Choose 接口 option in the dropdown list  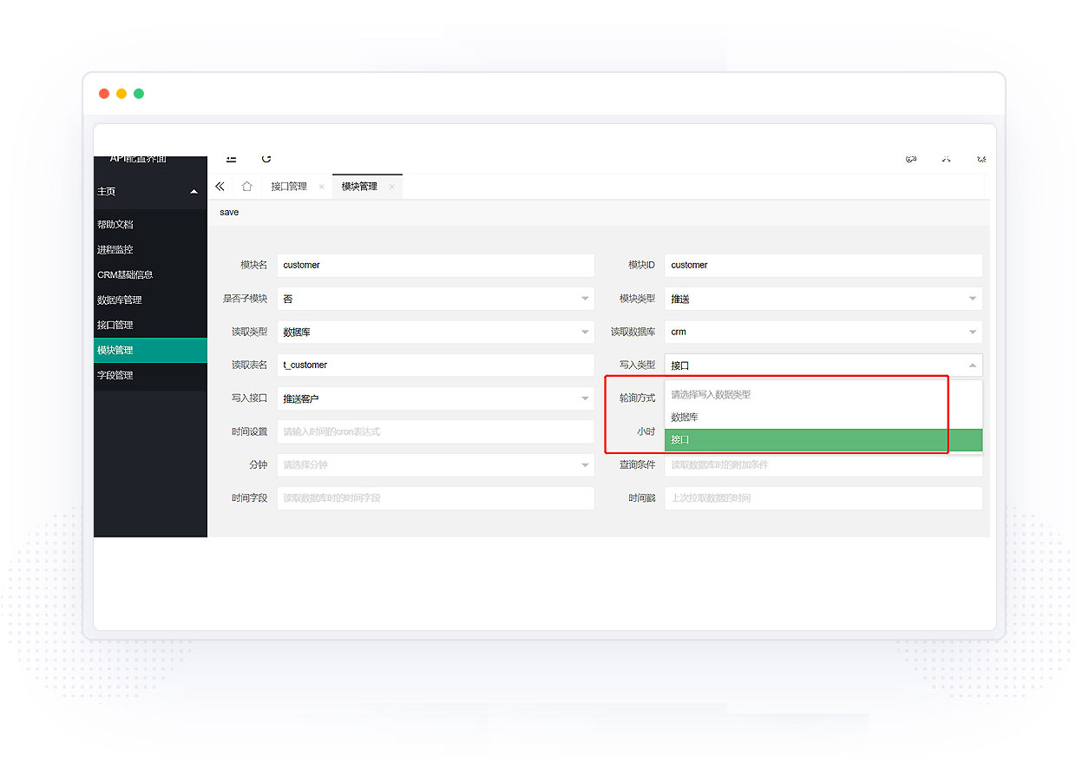pos(823,440)
